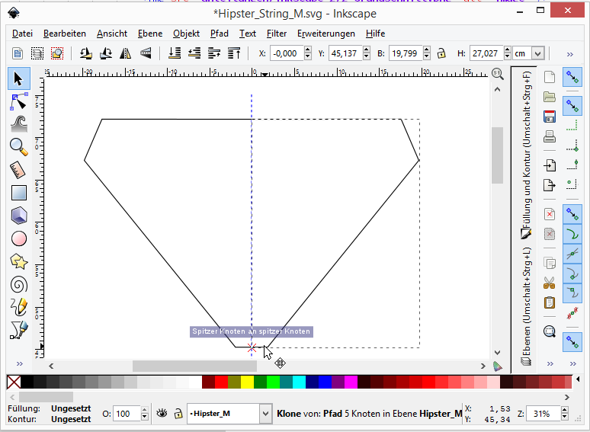Toggle the width/height ratio lock
590x432 pixels.
[441, 53]
